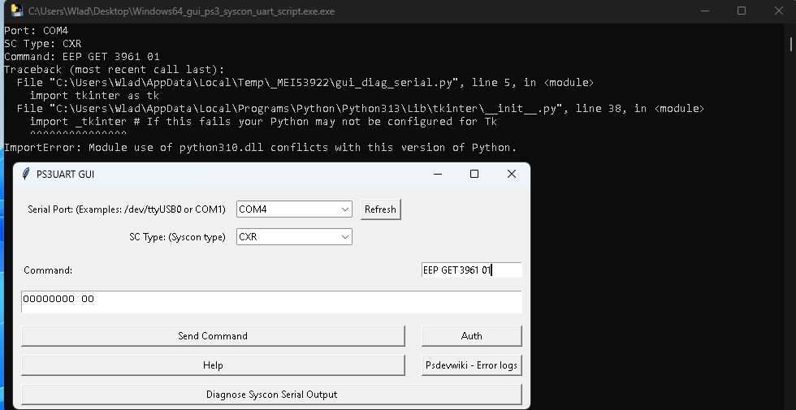The width and height of the screenshot is (796, 410).
Task: Open the SC Type CXR dropdown
Action: (x=294, y=237)
